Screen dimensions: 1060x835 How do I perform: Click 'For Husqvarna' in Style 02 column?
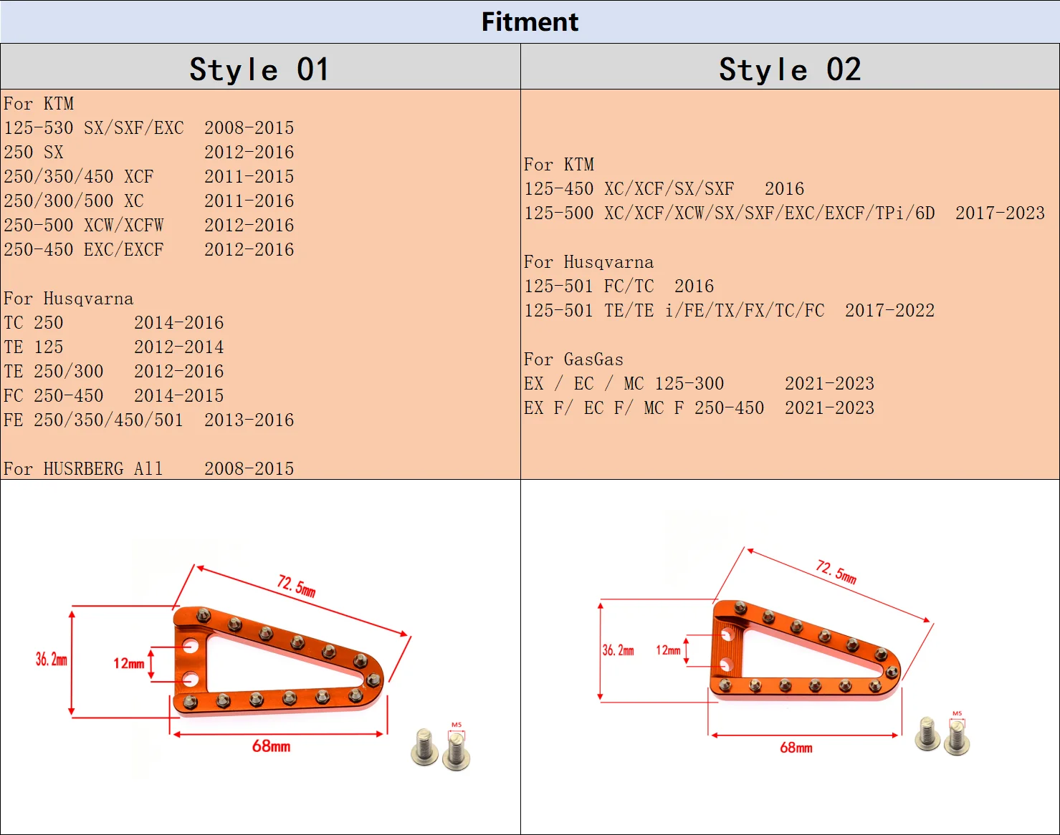(589, 262)
